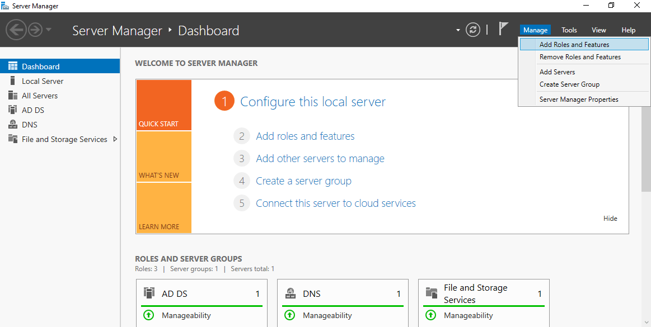Open the LEARN MORE orange tile
Screen dimensions: 651x327
164,207
